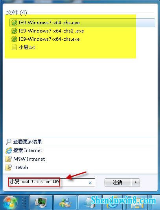Click the 注销 log off button
This screenshot has width=160, height=210.
[118, 183]
